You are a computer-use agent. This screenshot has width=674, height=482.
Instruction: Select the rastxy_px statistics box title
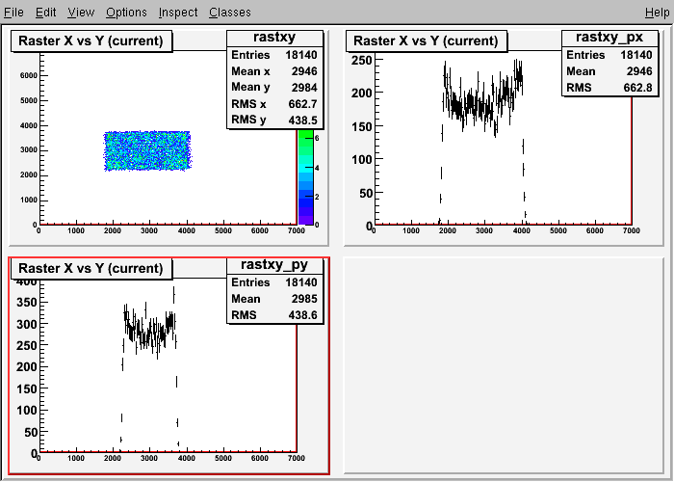click(609, 38)
